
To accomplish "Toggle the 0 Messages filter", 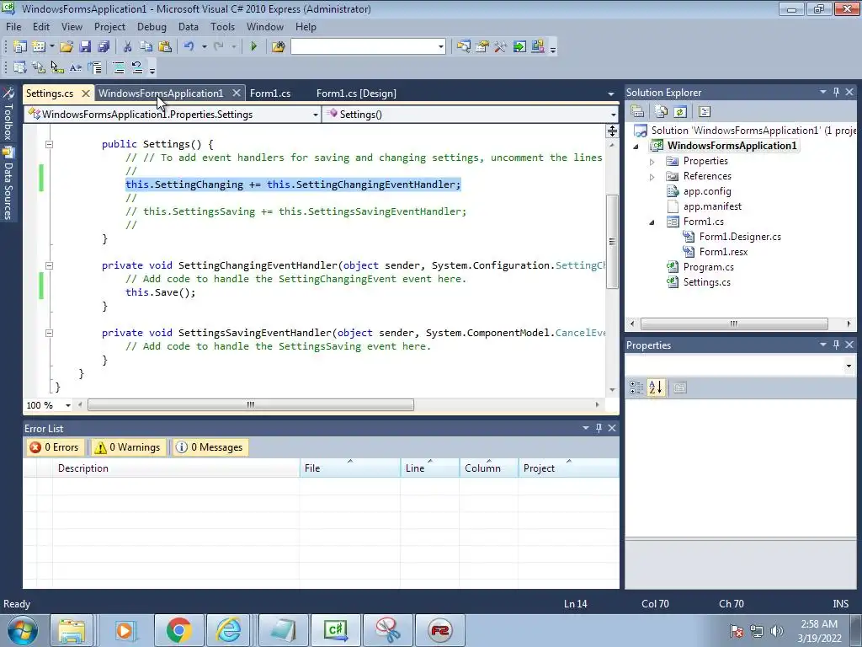I will click(210, 447).
